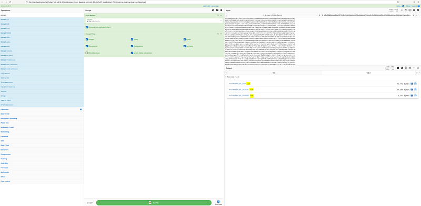This screenshot has width=421, height=206.
Task: Set breakpoint on From Base64 operation
Action: pos(221,16)
